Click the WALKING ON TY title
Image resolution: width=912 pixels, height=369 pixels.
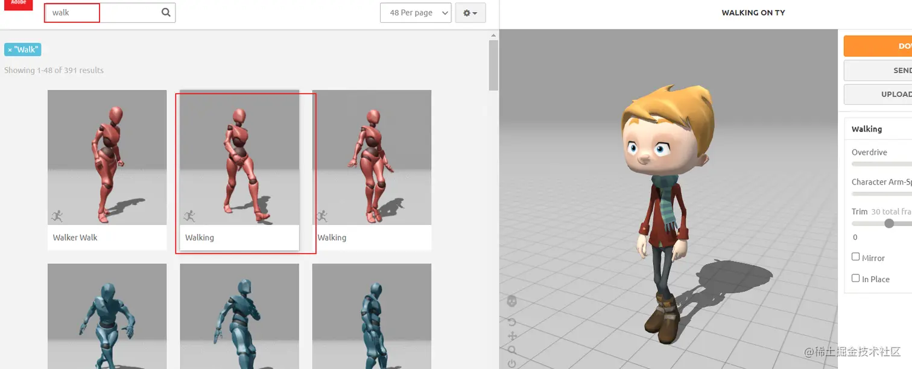pos(753,13)
